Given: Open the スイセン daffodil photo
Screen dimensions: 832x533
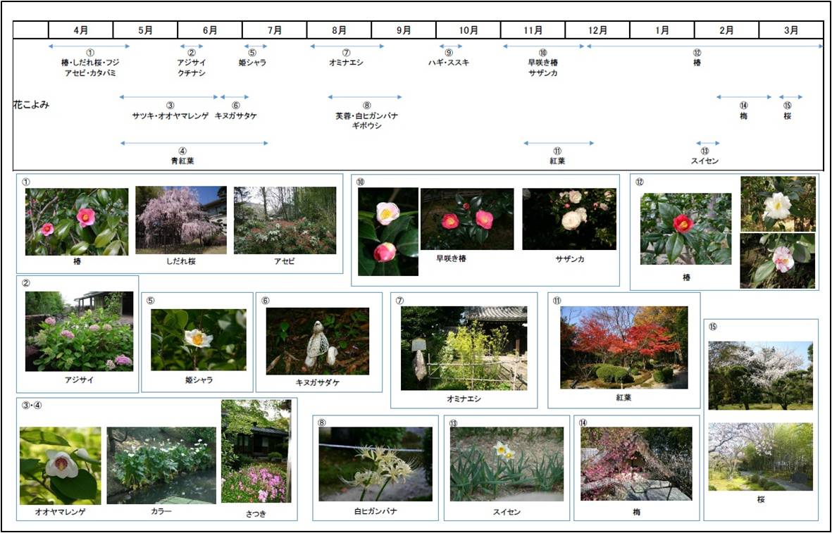Looking at the screenshot, I should (x=507, y=463).
